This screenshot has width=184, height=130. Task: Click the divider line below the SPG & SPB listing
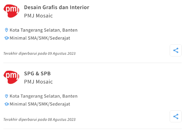[x=92, y=129]
